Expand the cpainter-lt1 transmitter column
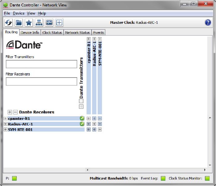216x186 pixels. 89,39
